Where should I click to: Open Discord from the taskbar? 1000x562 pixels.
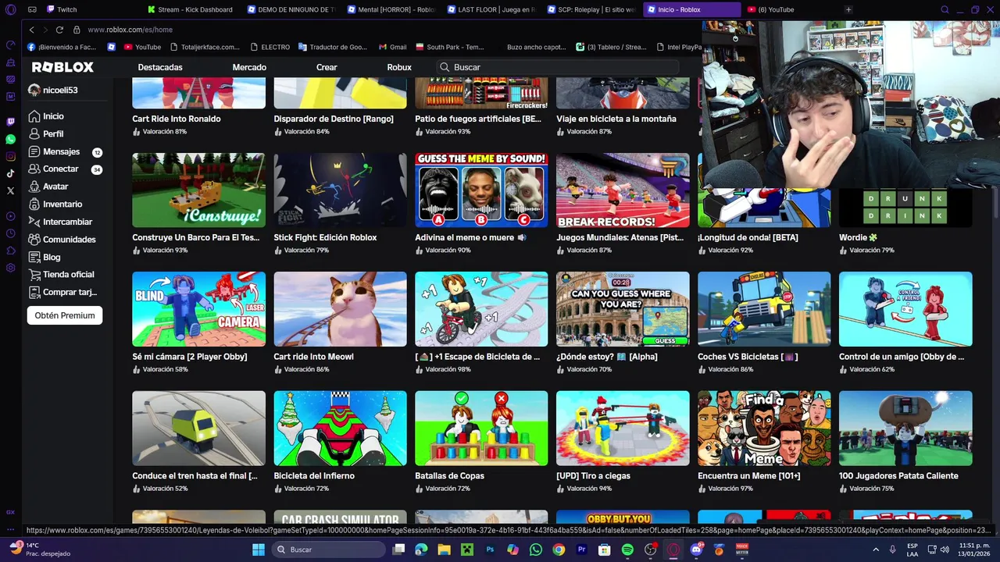[696, 550]
